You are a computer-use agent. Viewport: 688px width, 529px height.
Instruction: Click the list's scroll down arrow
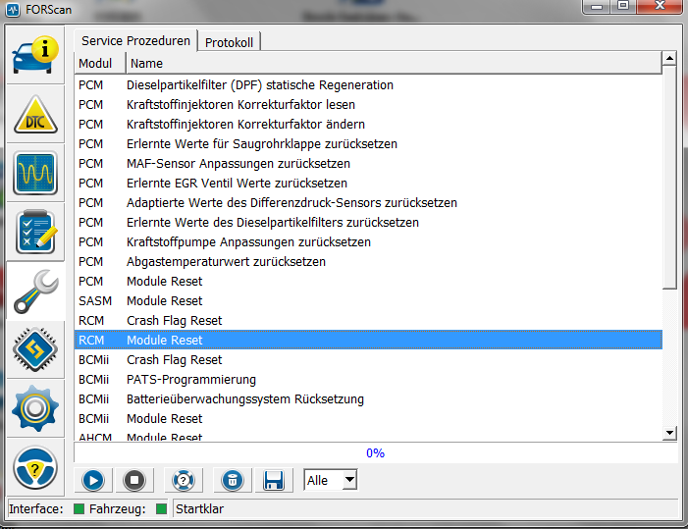(x=670, y=432)
